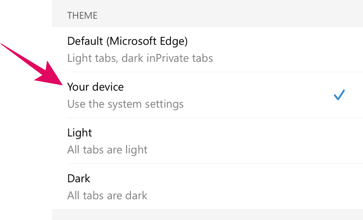
Task: Click the word "device" in Your device
Action: 108,87
